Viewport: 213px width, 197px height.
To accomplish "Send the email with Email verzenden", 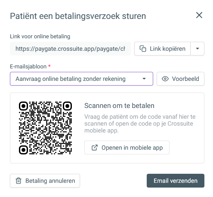I will [176, 181].
